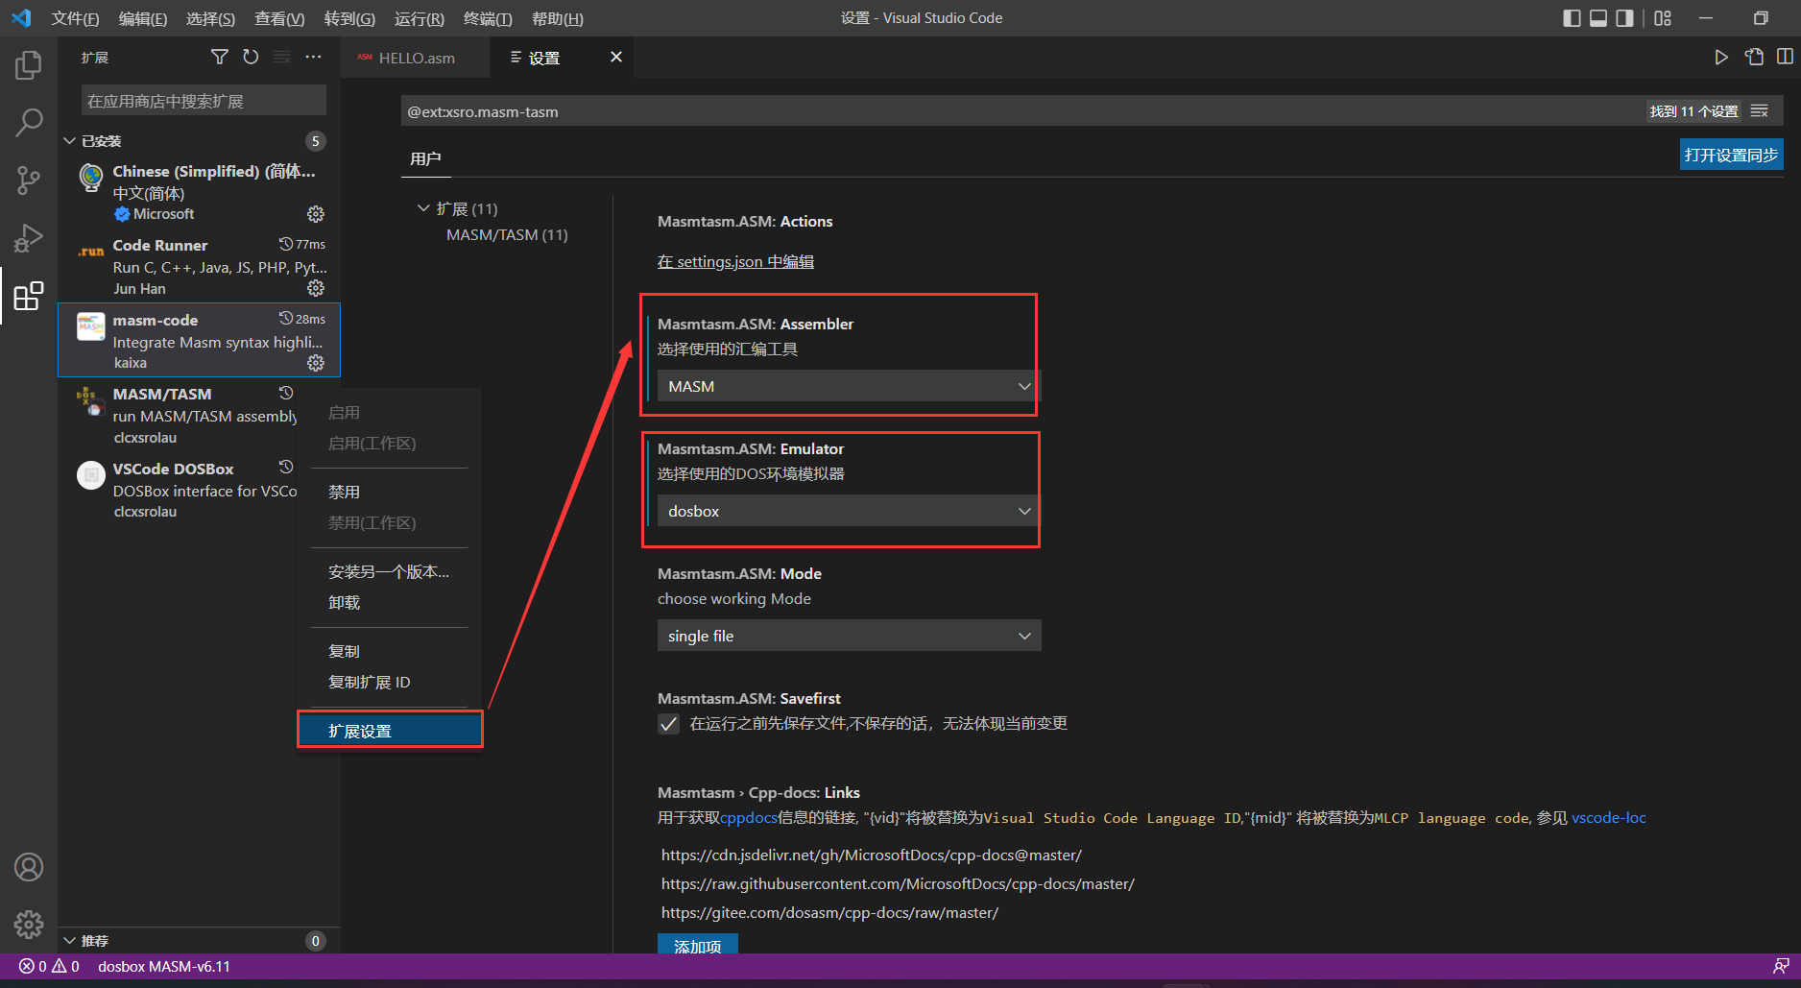Choose Disable in context menu
This screenshot has width=1801, height=988.
389,492
